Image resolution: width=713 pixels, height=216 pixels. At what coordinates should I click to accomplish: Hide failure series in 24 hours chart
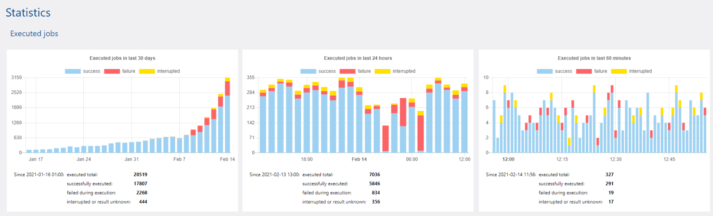[x=347, y=71]
